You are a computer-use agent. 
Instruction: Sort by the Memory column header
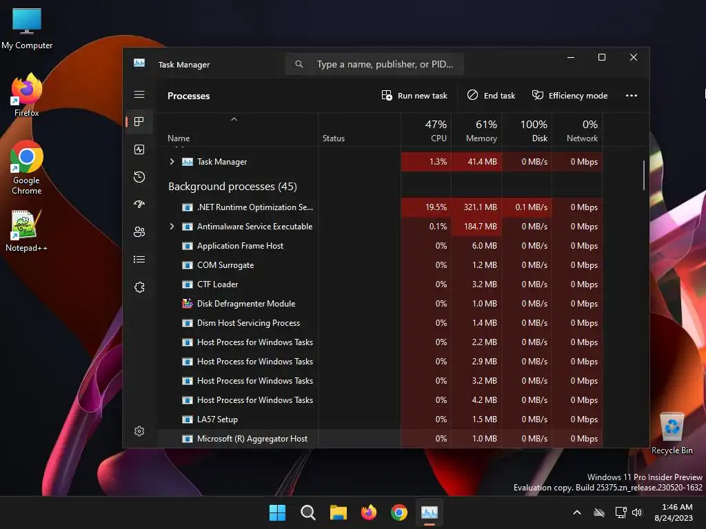(x=476, y=130)
